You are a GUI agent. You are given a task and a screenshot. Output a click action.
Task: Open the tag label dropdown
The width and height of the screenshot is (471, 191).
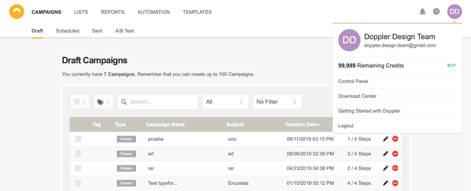103,102
